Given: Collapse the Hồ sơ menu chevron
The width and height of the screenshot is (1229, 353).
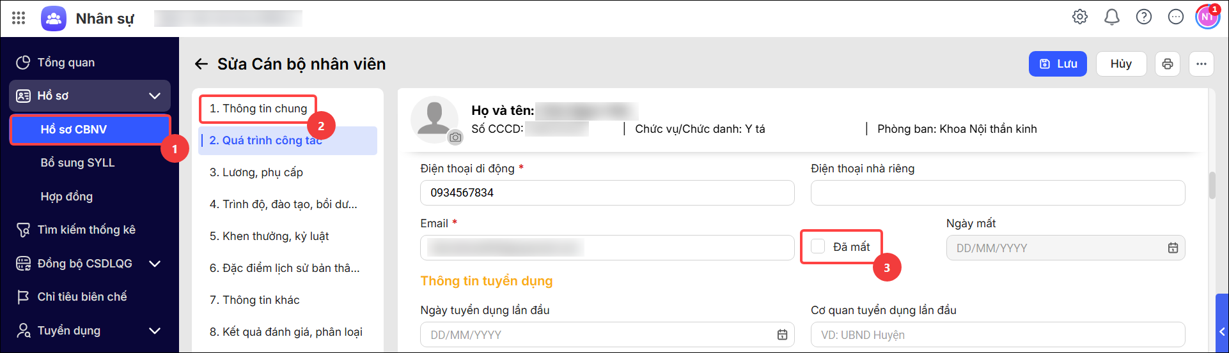Looking at the screenshot, I should coord(155,96).
